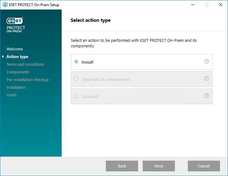Viewport: 228px width, 176px height.
Task: Go to Welcome step in sidebar
Action: pos(14,49)
